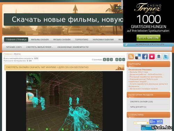This screenshot has height=131, width=174.
Task: Click the Homepage erstellen bar
Action: tap(149, 44)
